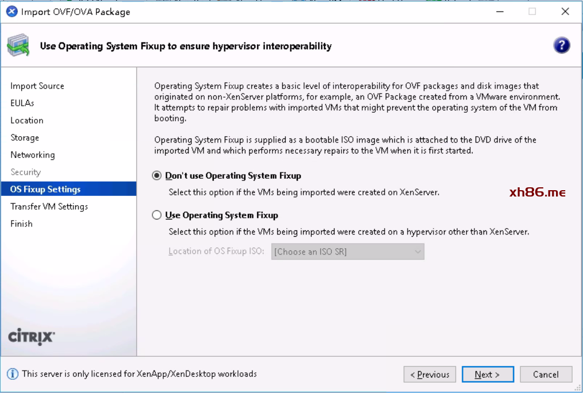
Task: Select OS Fixup Settings in sidebar
Action: point(45,190)
